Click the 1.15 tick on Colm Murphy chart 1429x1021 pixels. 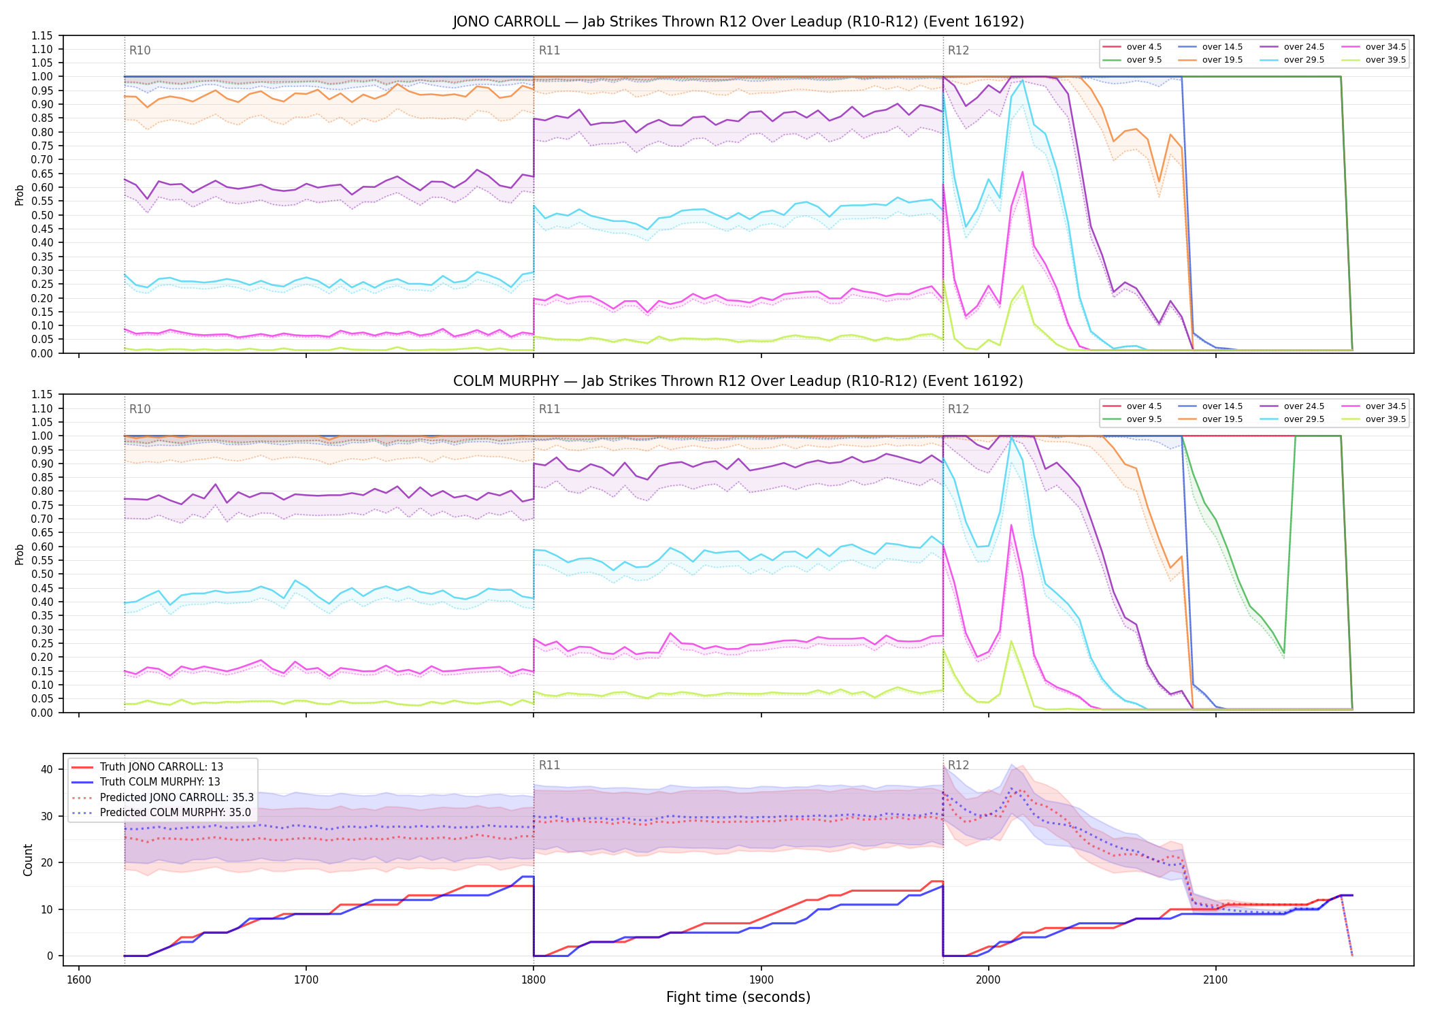click(x=42, y=395)
